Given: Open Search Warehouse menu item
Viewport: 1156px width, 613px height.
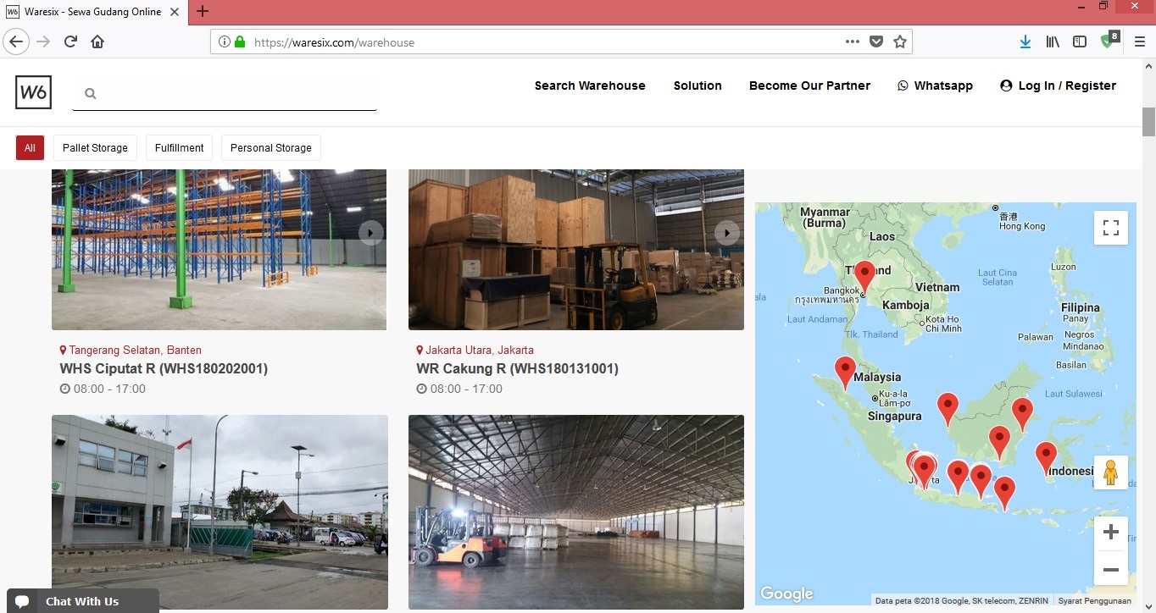Looking at the screenshot, I should pyautogui.click(x=590, y=86).
